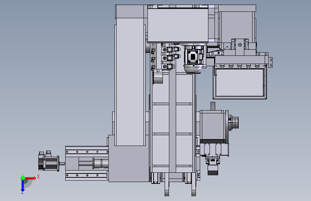Select the hanging tray box on the right
Image resolution: width=311 pixels, height=201 pixels.
click(x=240, y=83)
